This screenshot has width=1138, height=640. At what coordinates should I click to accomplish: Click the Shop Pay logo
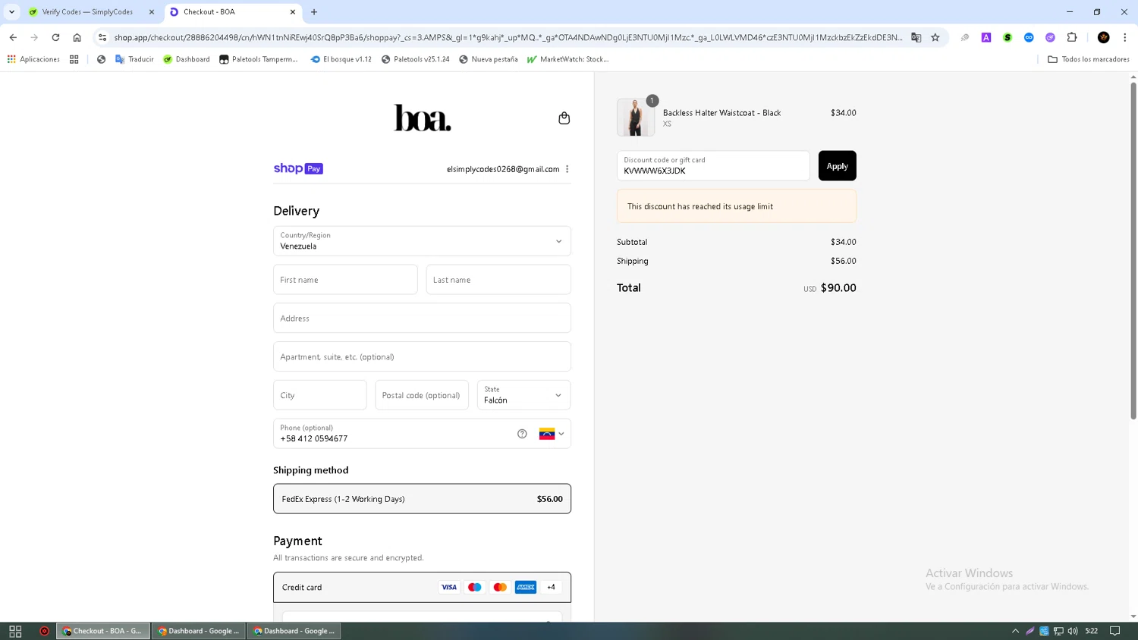(298, 168)
